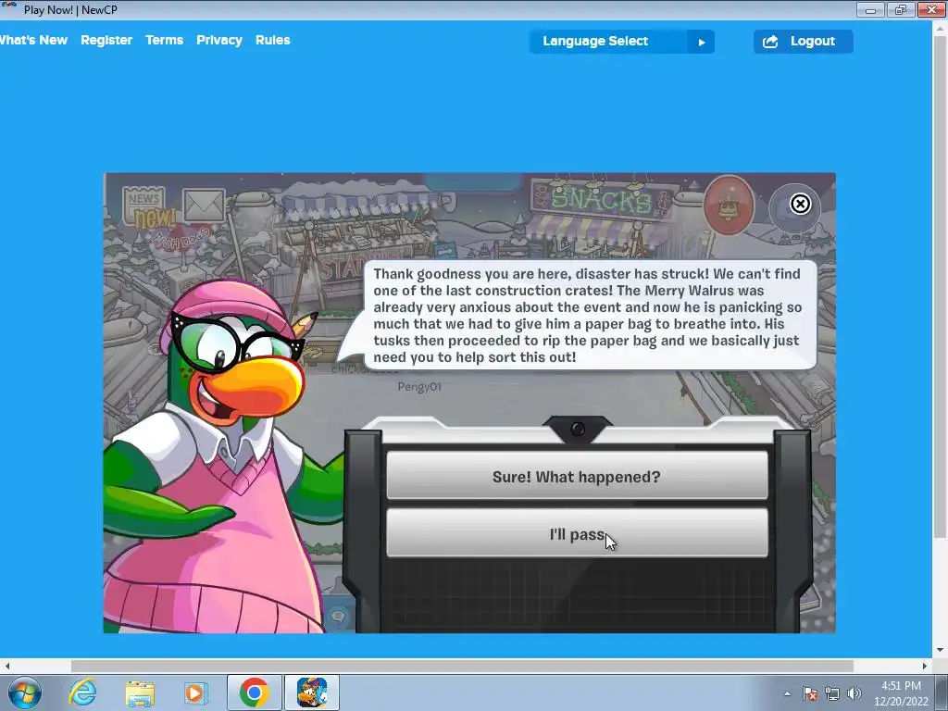The width and height of the screenshot is (948, 711).
Task: Log out using the Logout button
Action: point(803,42)
